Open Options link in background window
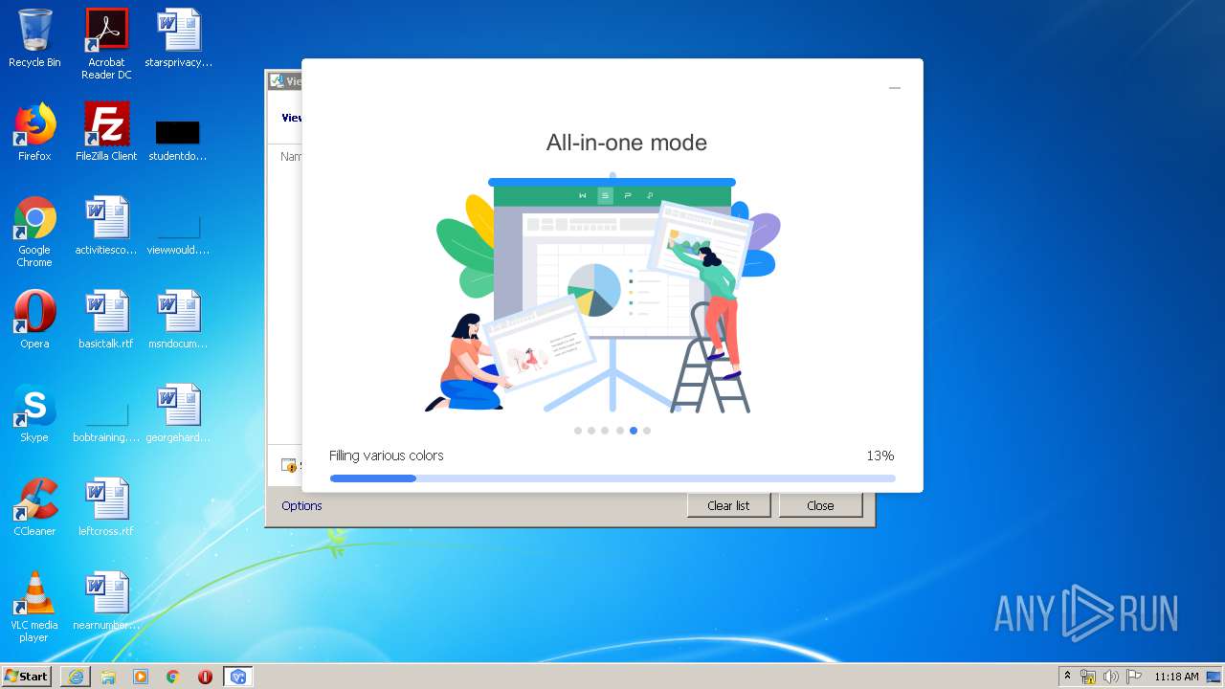The width and height of the screenshot is (1225, 689). (301, 505)
